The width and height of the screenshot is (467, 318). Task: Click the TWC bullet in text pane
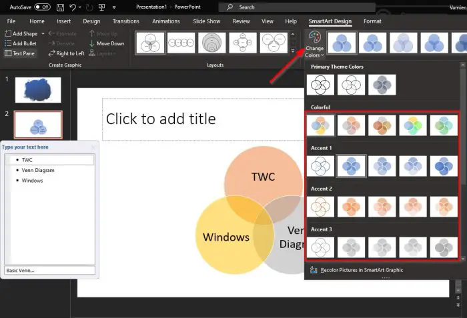50,160
